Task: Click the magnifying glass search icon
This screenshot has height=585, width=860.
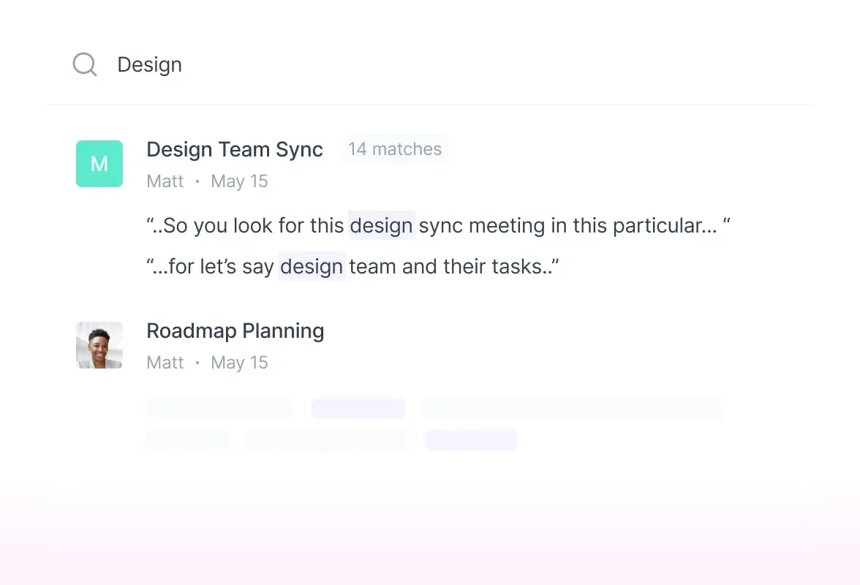Action: [84, 64]
